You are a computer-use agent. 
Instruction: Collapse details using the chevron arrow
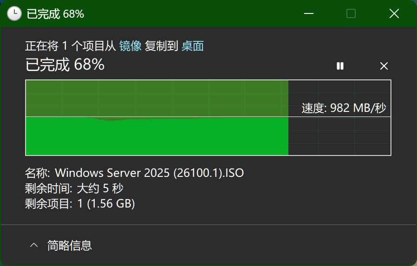coord(34,245)
